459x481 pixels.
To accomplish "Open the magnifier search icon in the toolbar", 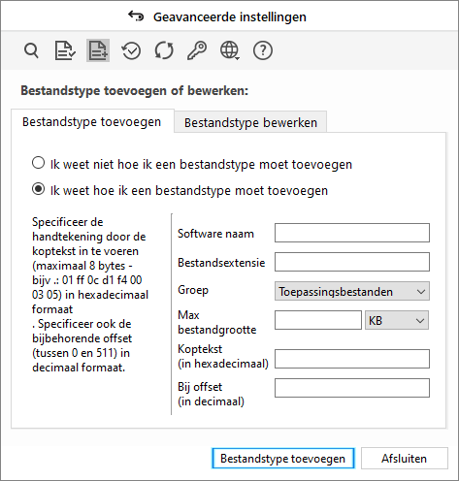I will pyautogui.click(x=31, y=50).
